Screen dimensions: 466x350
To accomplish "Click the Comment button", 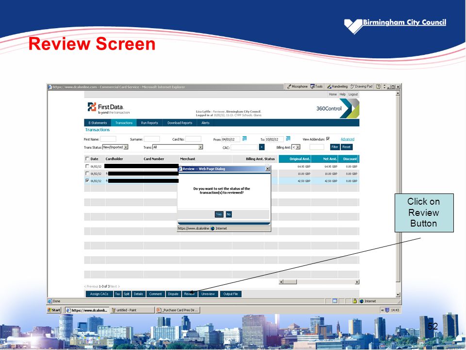I will pyautogui.click(x=155, y=294).
